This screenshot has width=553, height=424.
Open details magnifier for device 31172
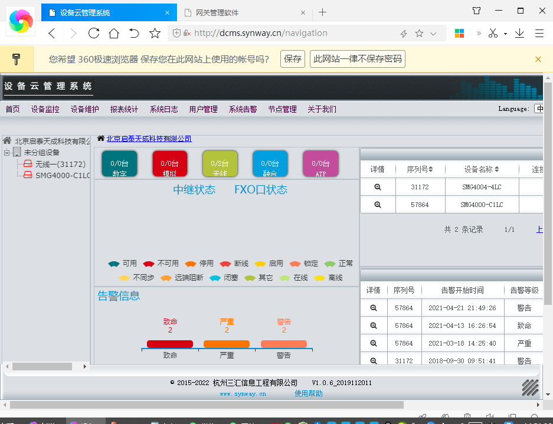pyautogui.click(x=378, y=187)
